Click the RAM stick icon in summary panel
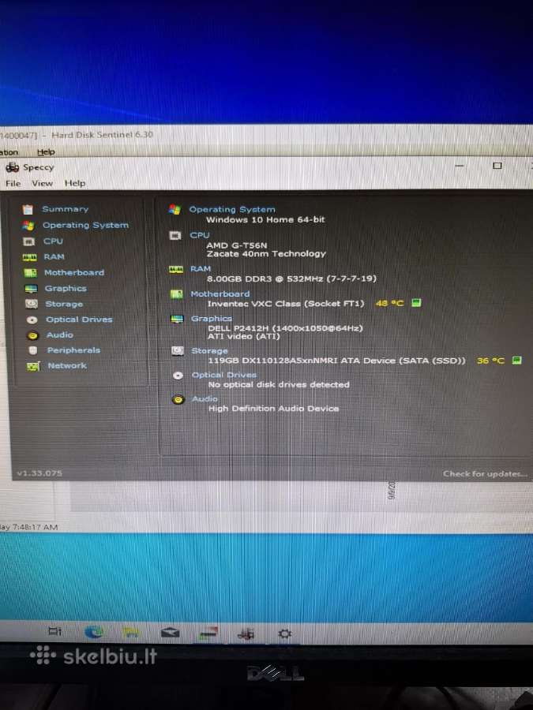 click(176, 270)
